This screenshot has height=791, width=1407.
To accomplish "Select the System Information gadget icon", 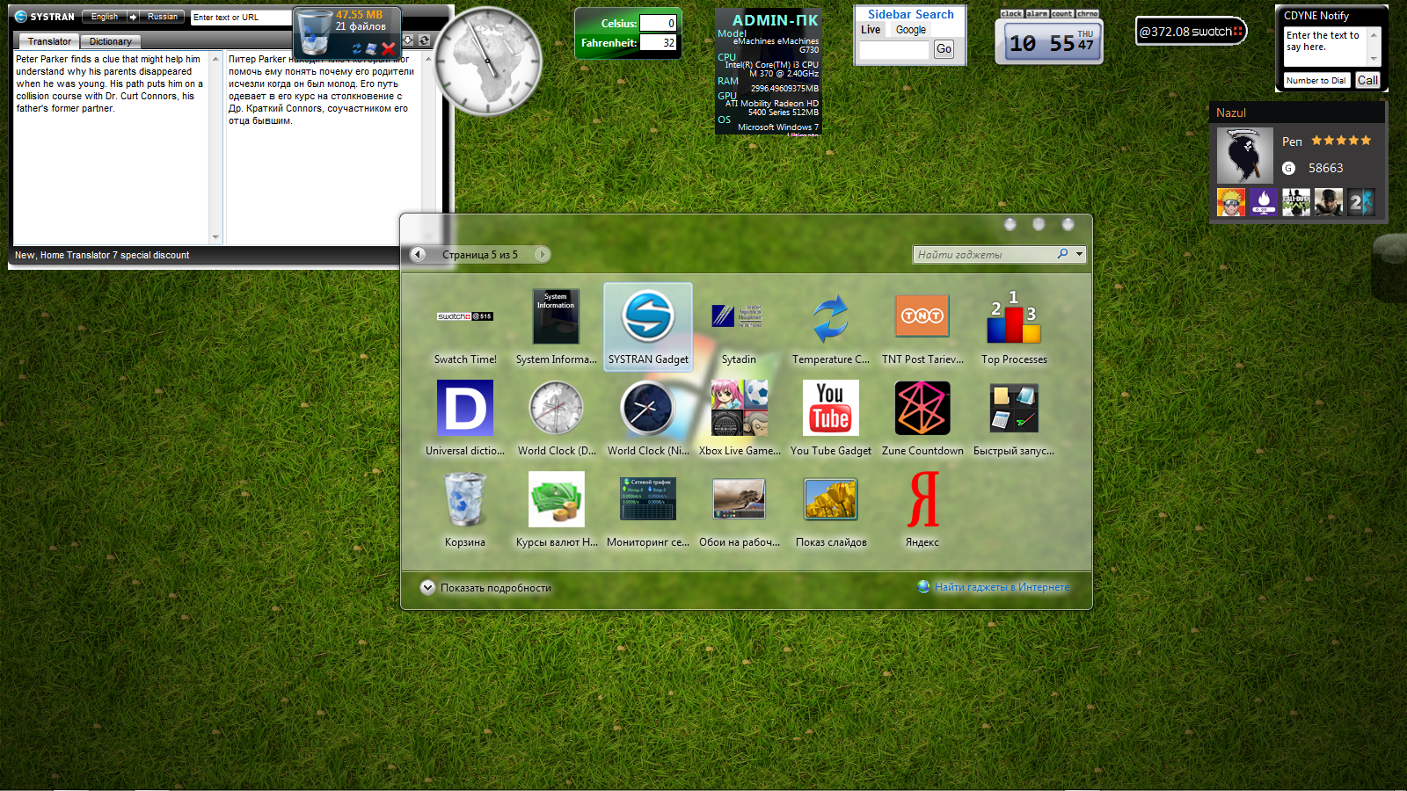I will point(556,316).
